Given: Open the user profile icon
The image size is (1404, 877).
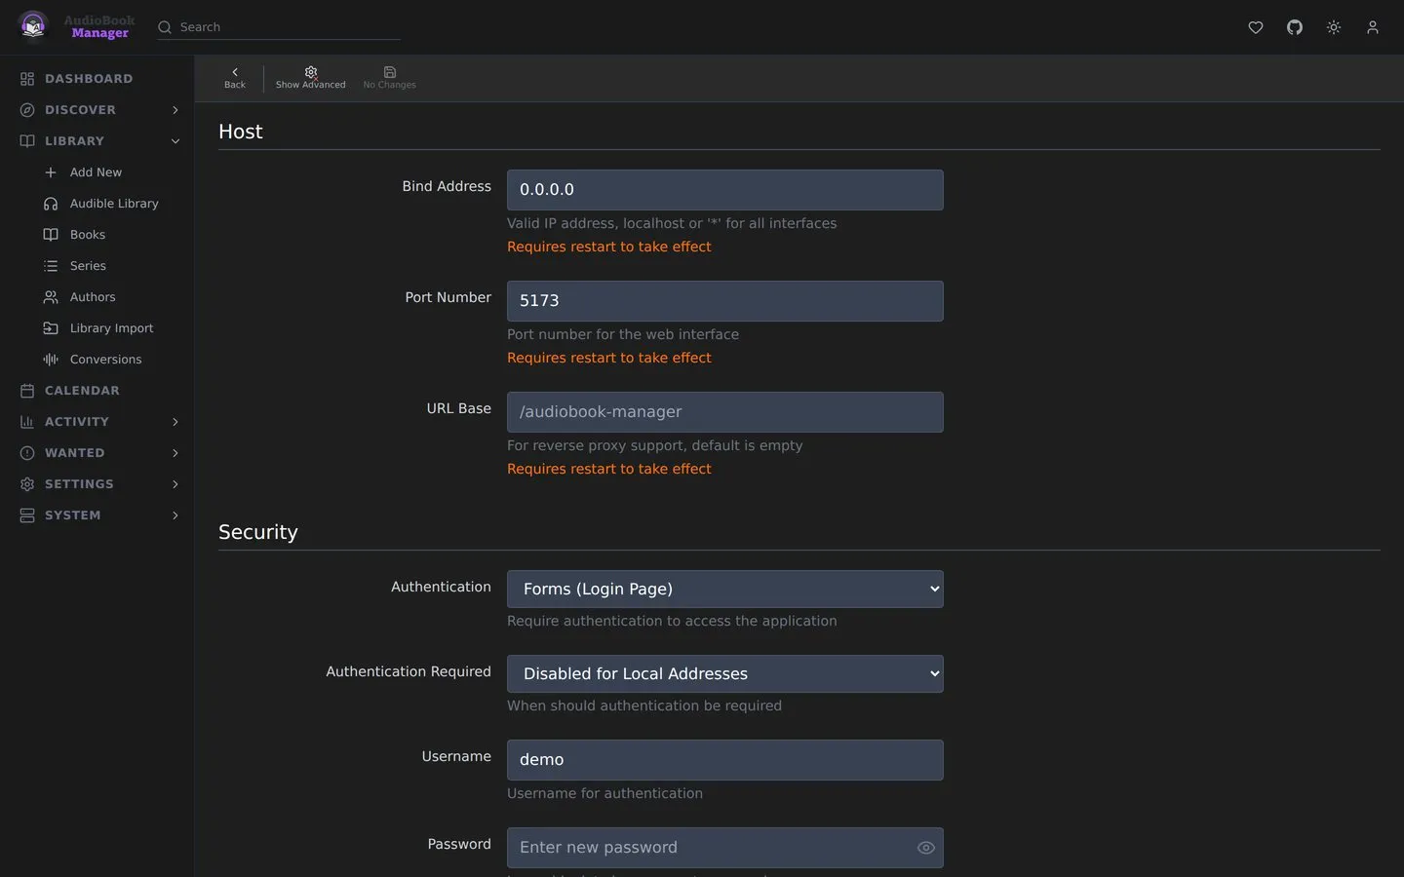Looking at the screenshot, I should pos(1373,27).
